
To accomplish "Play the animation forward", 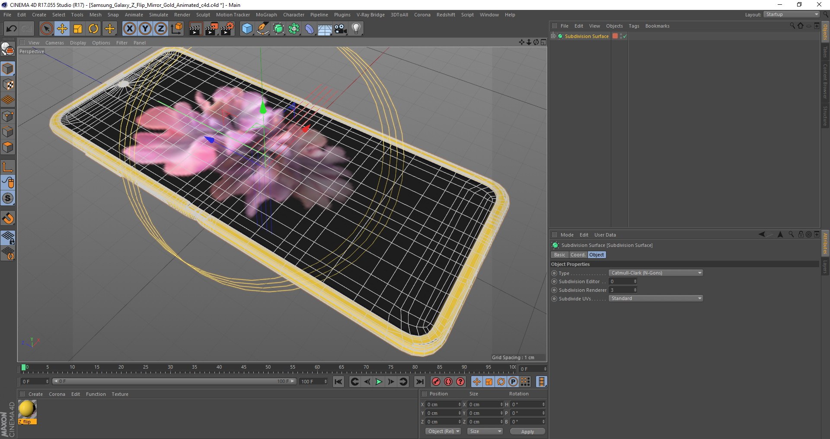I will pyautogui.click(x=379, y=382).
